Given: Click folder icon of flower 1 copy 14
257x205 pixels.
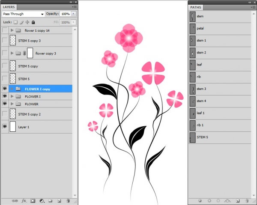Looking at the screenshot, I should 18,30.
